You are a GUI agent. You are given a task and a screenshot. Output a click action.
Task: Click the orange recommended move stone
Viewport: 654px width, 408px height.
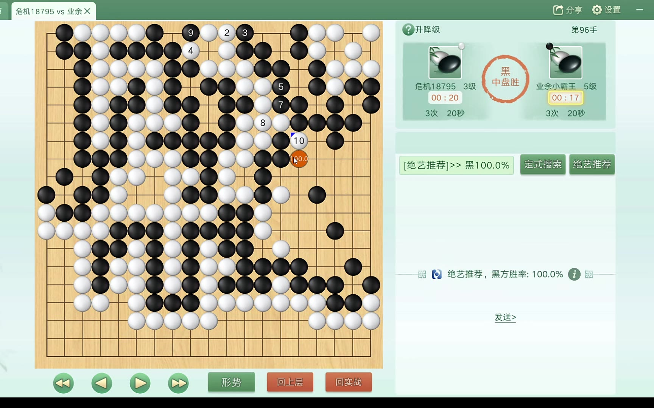pyautogui.click(x=299, y=159)
